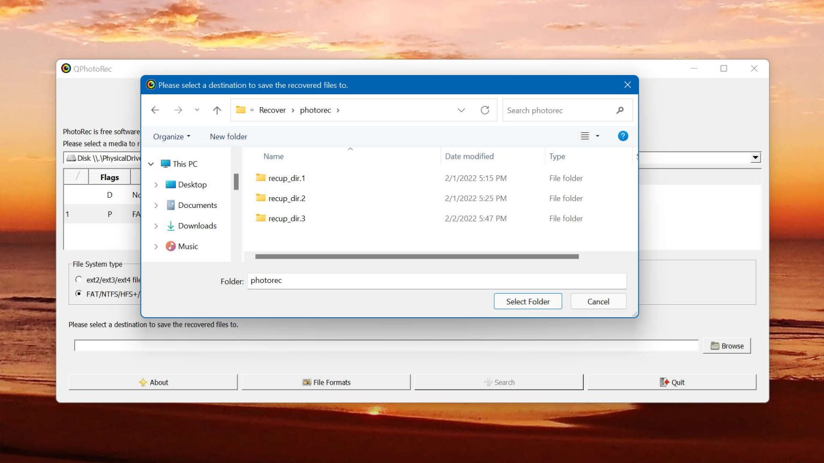Click the Downloads folder in sidebar

coord(197,226)
